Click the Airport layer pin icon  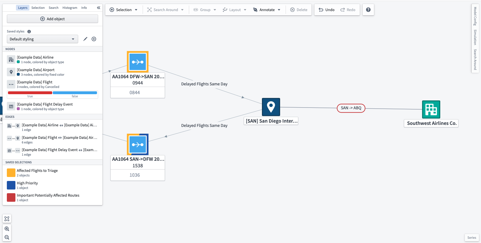point(11,72)
